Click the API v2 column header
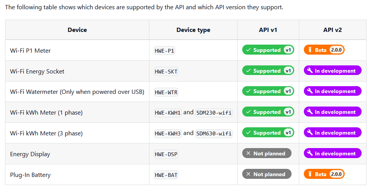The image size is (372, 190). [x=332, y=30]
